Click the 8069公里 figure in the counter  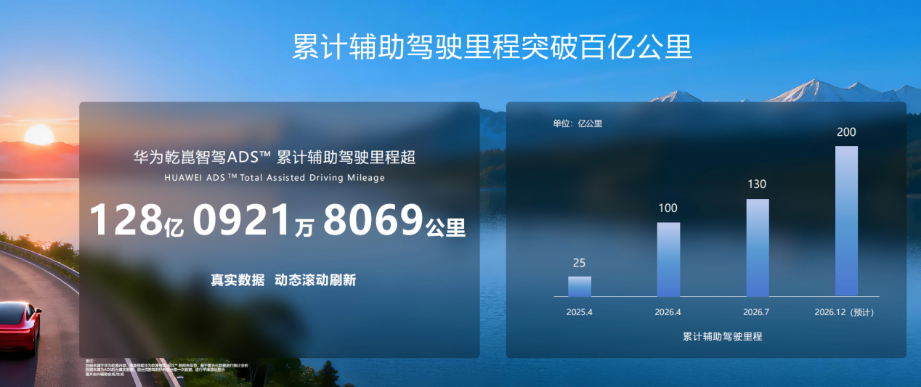(x=394, y=220)
